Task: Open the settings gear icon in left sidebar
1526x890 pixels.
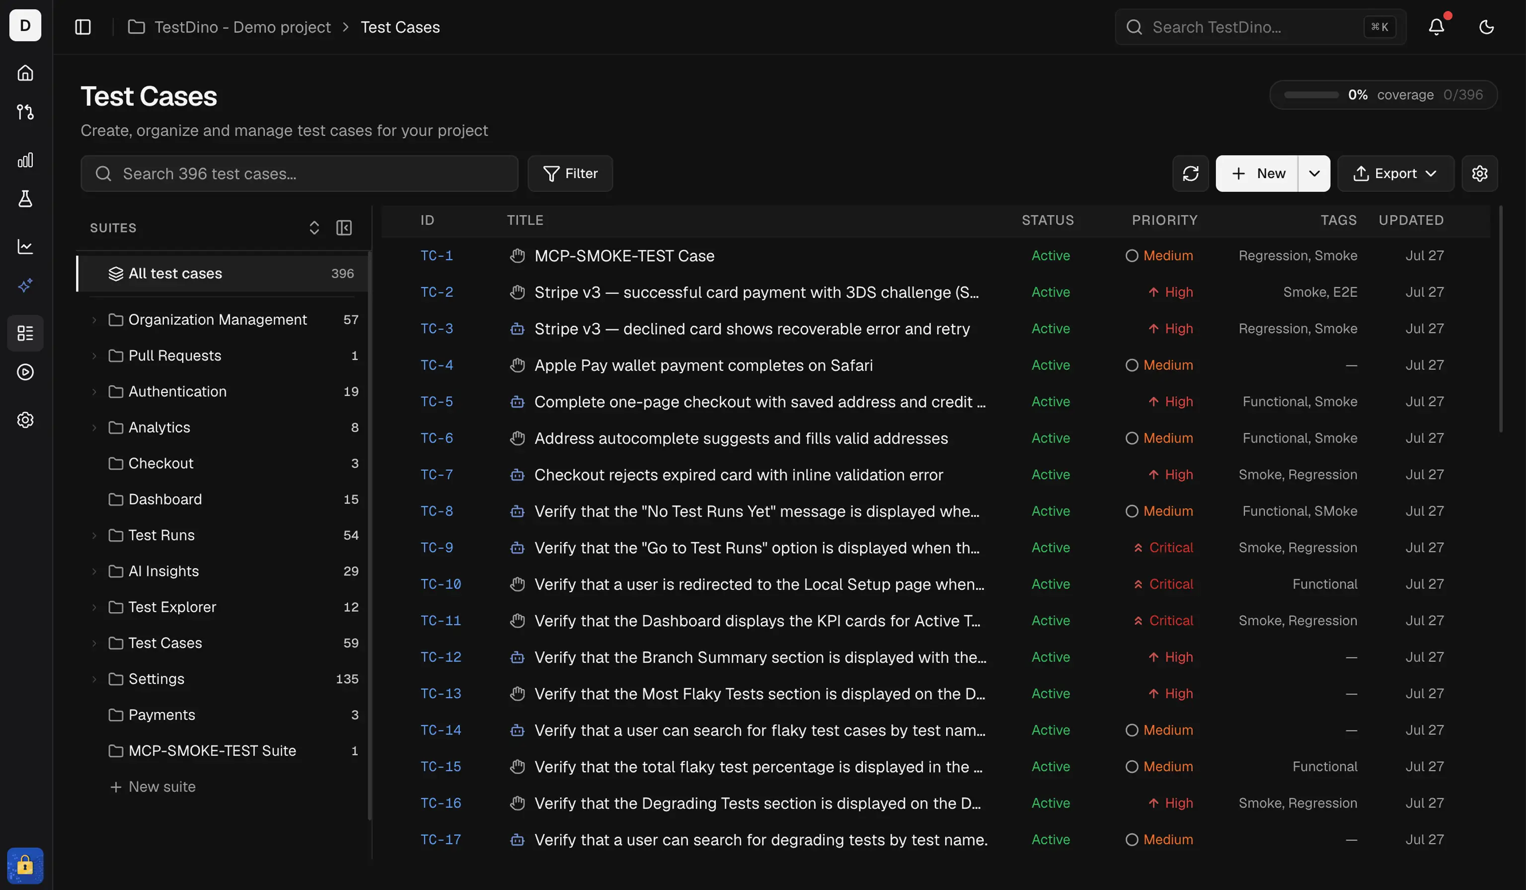Action: coord(25,420)
